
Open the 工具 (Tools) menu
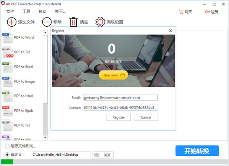click(x=26, y=11)
